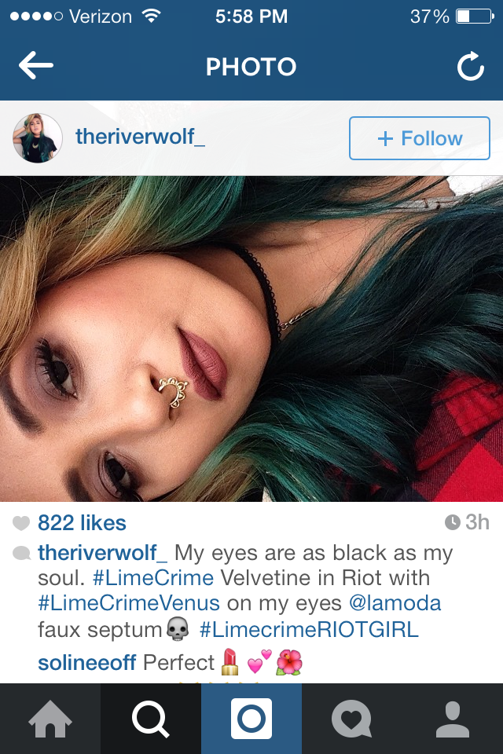
Task: Open theriverwolf_ username in header
Action: 140,137
